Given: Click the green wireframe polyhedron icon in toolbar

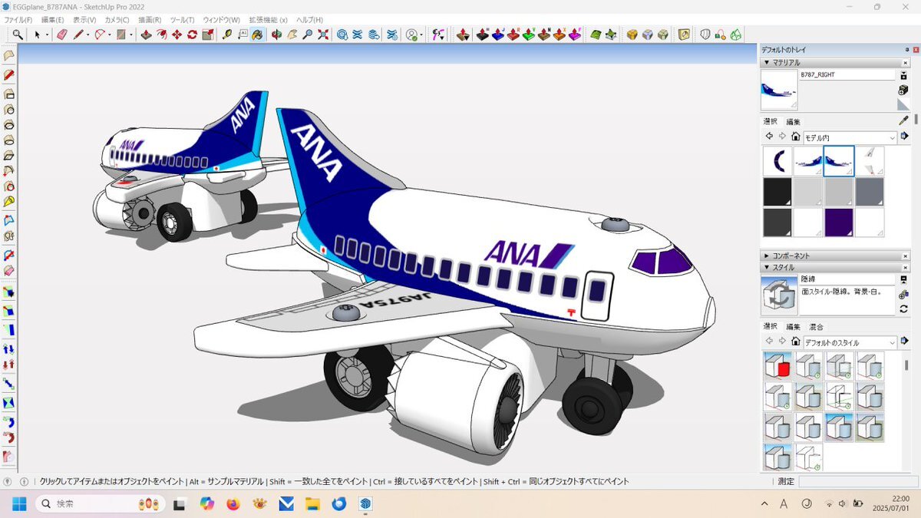Looking at the screenshot, I should pos(734,35).
